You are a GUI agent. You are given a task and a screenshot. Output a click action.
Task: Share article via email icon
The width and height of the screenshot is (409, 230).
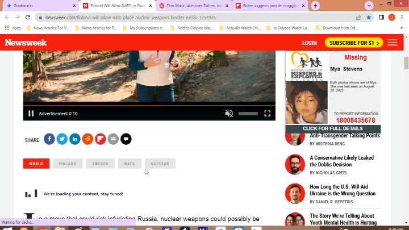point(113,139)
